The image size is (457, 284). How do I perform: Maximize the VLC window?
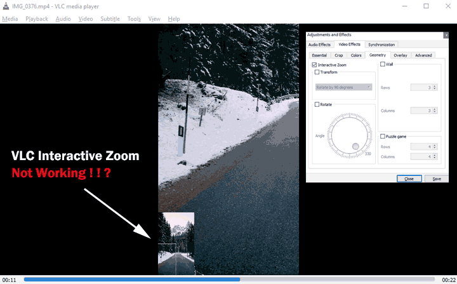[x=426, y=6]
